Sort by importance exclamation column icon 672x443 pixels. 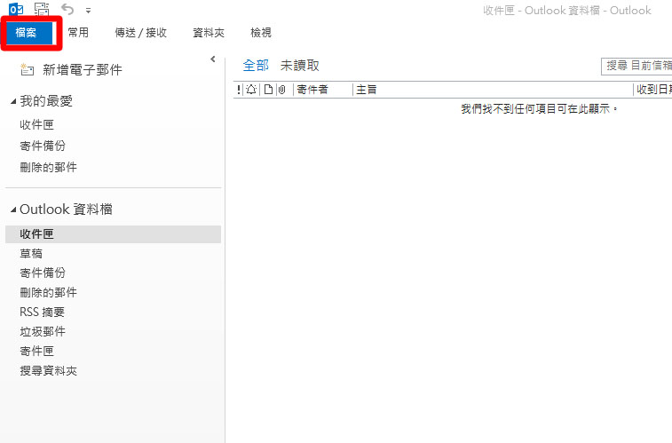pyautogui.click(x=239, y=90)
